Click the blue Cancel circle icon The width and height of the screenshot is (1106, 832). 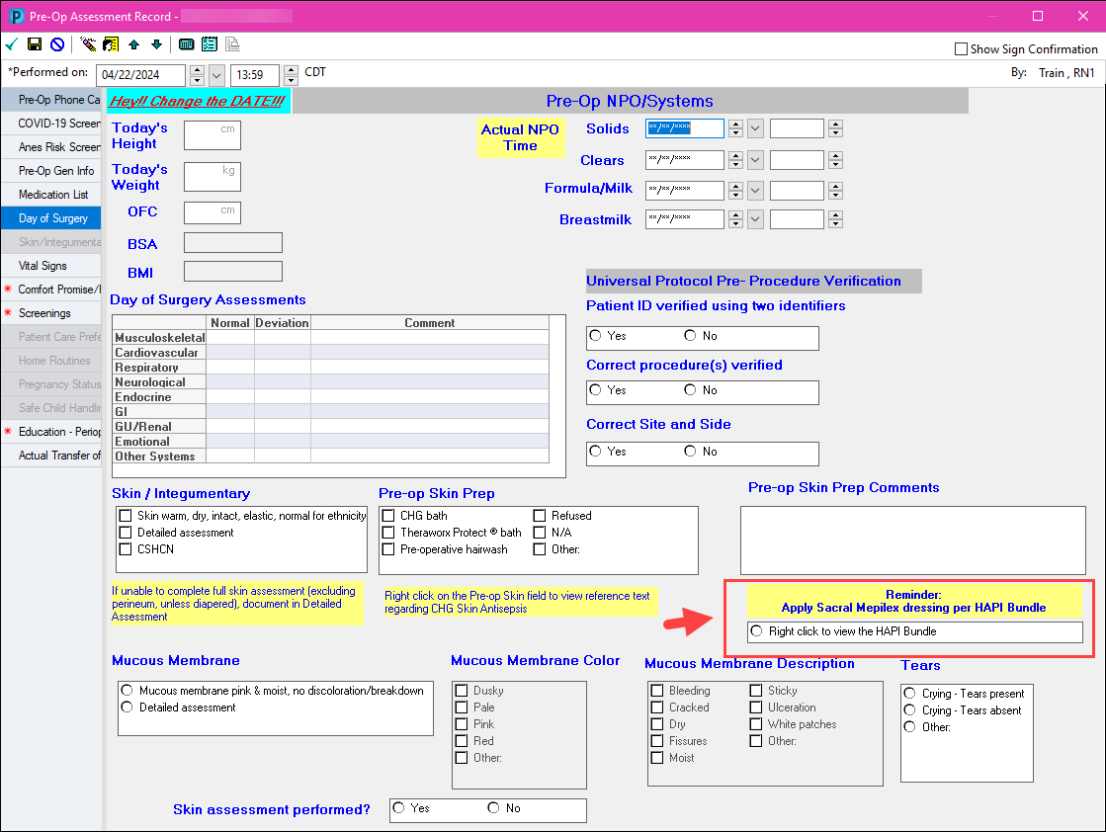[x=56, y=43]
